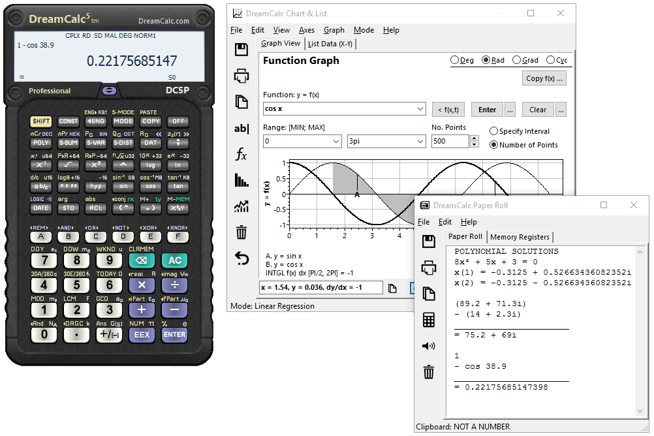Viewport: 654px width, 436px height.
Task: Click the bar chart histogram icon
Action: coord(241,180)
